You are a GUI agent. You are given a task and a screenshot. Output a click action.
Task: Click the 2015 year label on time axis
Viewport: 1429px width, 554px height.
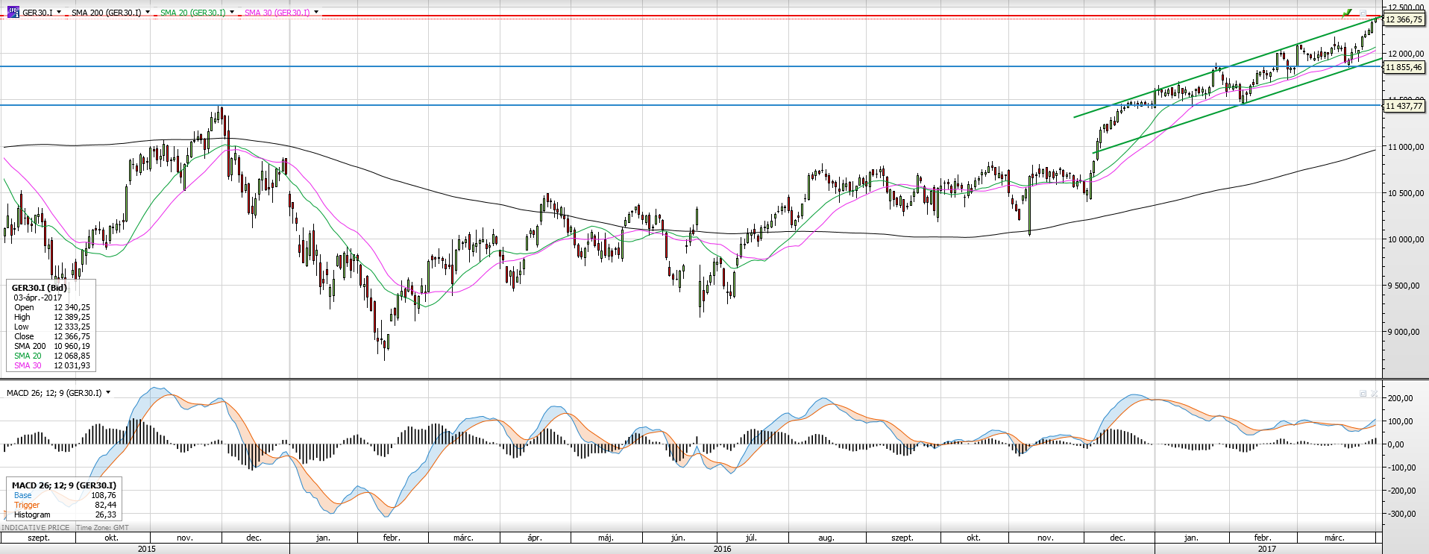tap(147, 549)
